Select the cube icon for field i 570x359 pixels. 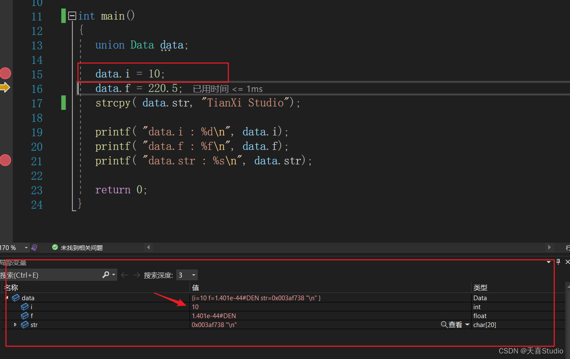[25, 307]
